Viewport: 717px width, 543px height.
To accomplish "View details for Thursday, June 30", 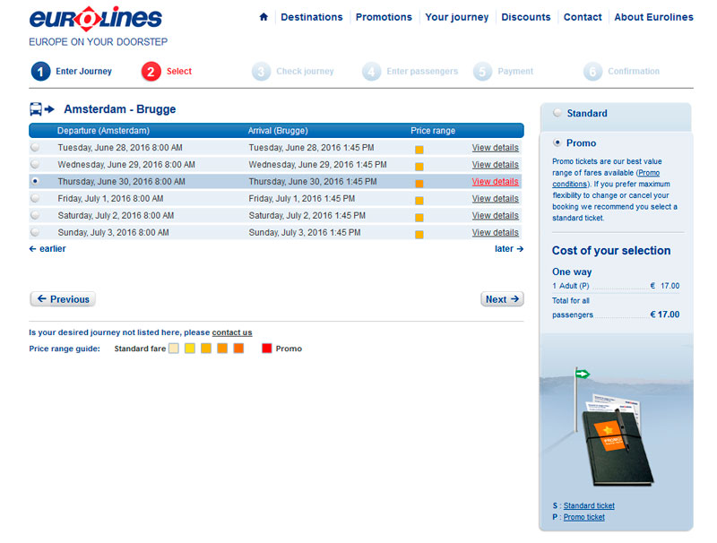I will tap(496, 182).
